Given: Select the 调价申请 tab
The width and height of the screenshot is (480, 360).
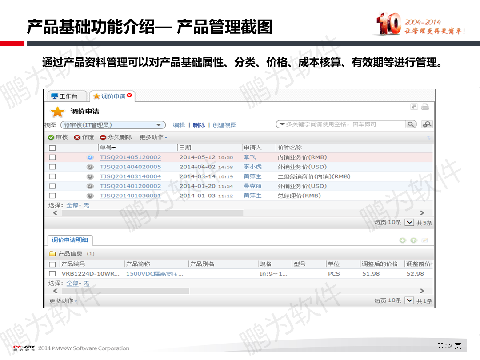Looking at the screenshot, I should pos(112,96).
